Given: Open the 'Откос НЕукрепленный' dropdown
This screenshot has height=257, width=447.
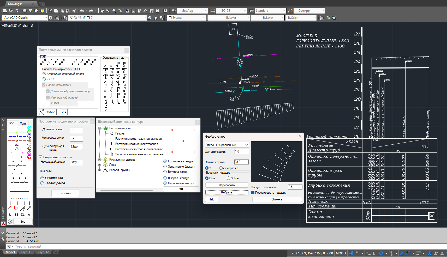Looking at the screenshot, I should tap(227, 145).
